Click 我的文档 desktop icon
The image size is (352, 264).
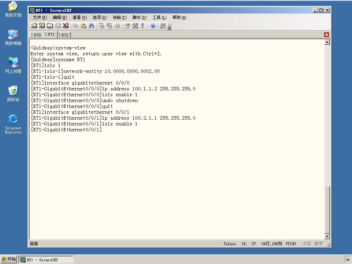(x=13, y=9)
